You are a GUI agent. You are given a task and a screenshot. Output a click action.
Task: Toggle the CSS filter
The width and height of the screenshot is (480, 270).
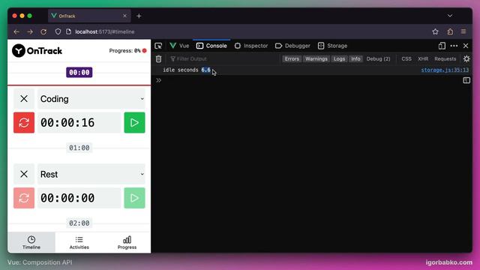[x=406, y=58]
